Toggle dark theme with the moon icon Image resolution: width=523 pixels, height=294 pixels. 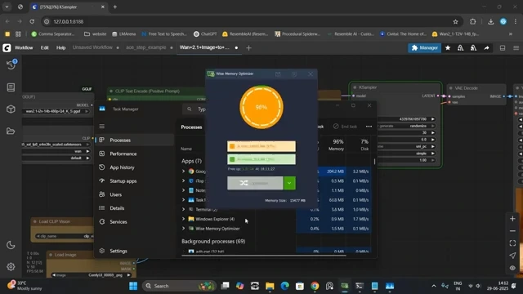pyautogui.click(x=11, y=245)
